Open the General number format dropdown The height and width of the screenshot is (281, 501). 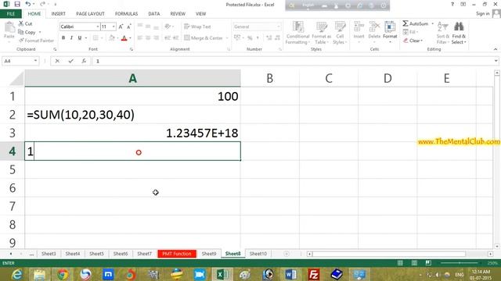[x=279, y=27]
